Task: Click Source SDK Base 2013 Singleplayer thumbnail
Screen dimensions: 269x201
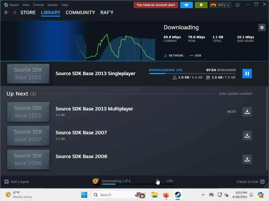Action: tap(28, 74)
